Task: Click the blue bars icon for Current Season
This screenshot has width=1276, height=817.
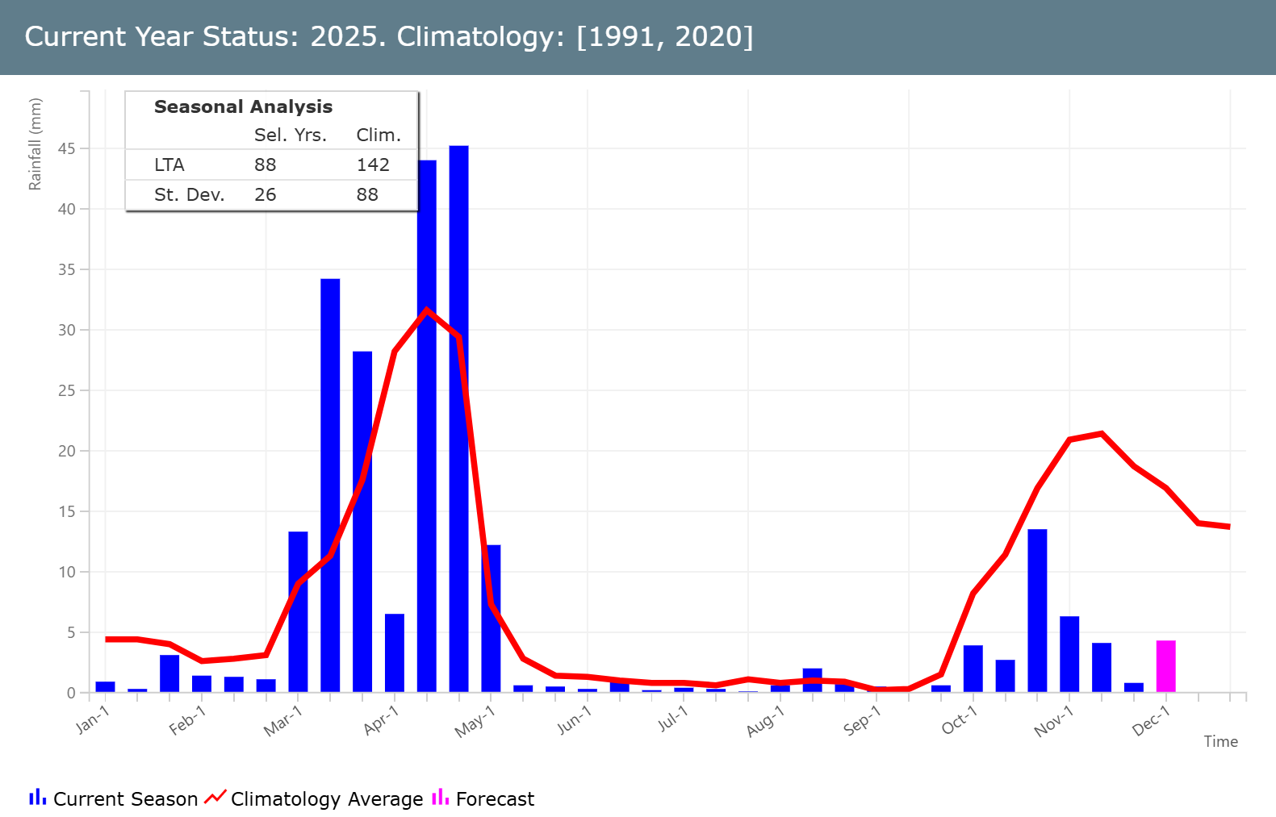Action: pos(38,798)
